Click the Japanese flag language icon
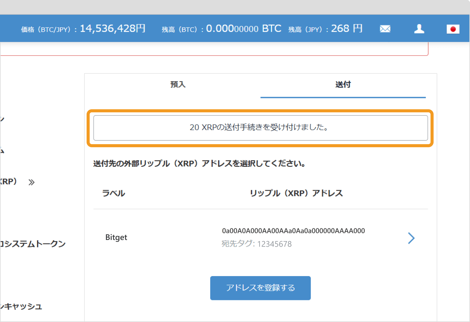470x322 pixels. (x=453, y=29)
